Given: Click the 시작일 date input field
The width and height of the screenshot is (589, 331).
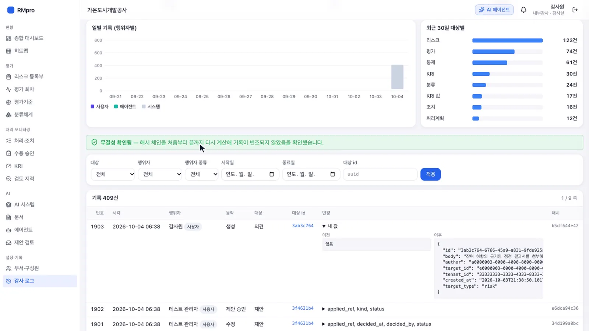Looking at the screenshot, I should (x=250, y=174).
